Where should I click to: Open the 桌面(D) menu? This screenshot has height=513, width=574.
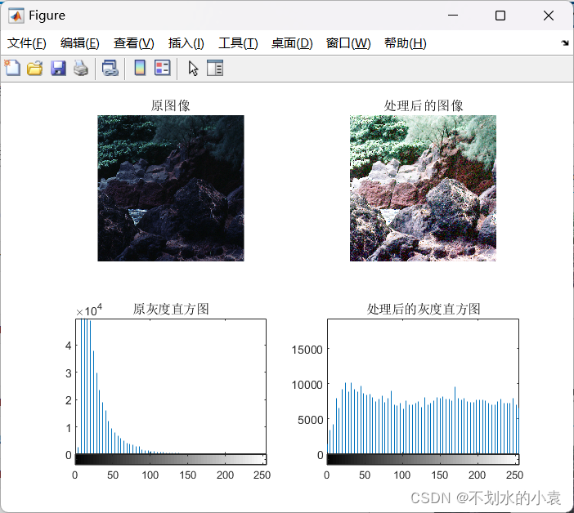pos(292,43)
